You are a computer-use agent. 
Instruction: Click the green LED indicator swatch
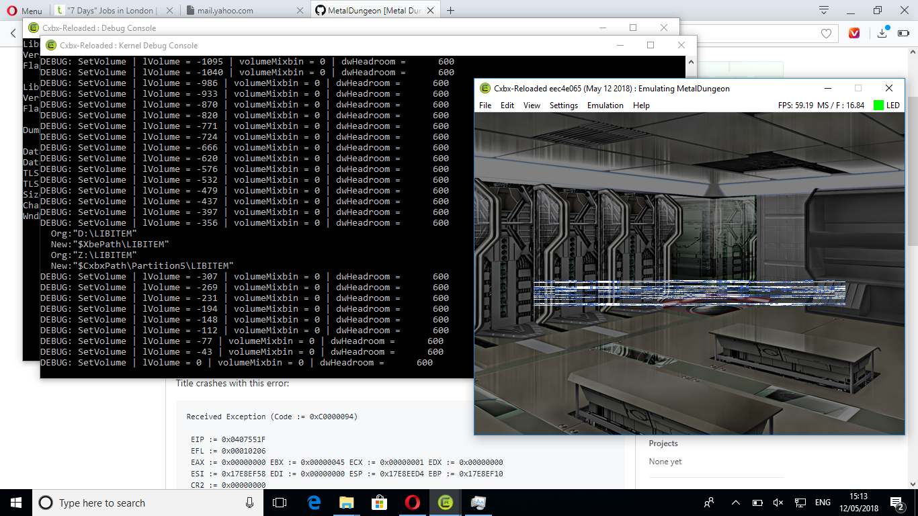coord(878,105)
